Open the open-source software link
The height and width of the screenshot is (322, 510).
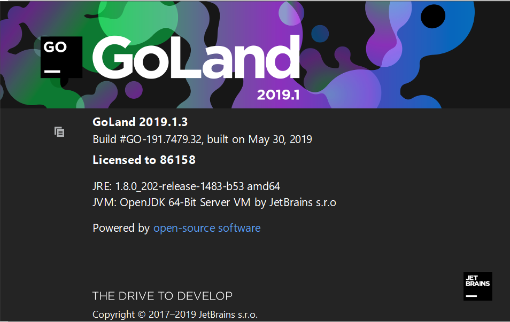207,228
